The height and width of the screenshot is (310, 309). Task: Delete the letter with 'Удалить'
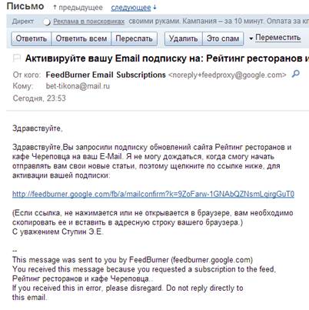point(183,38)
